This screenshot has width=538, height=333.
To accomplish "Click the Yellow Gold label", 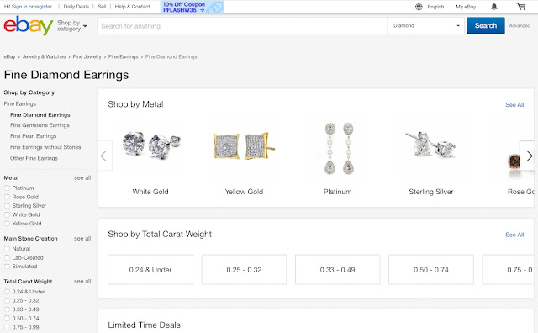I will [244, 192].
